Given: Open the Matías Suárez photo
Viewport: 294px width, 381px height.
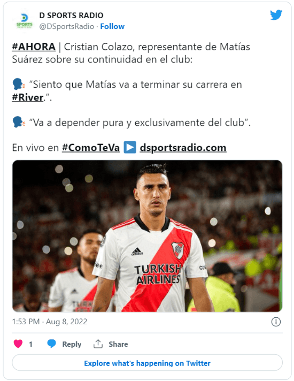Looking at the screenshot, I should (147, 236).
